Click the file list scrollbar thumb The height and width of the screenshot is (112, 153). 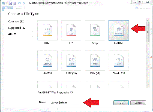pyautogui.click(x=148, y=32)
